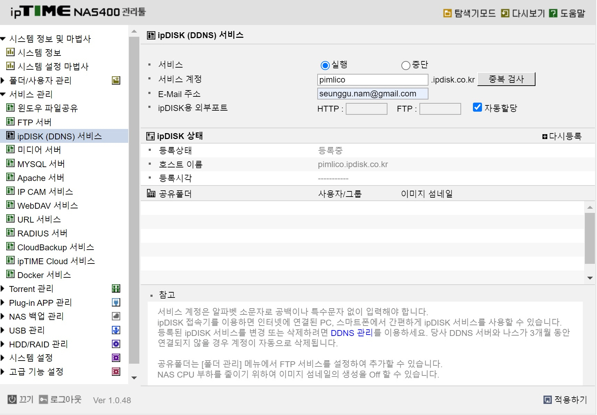Expand the Plug-in APP 관리 section
Image resolution: width=597 pixels, height=415 pixels.
pyautogui.click(x=3, y=302)
